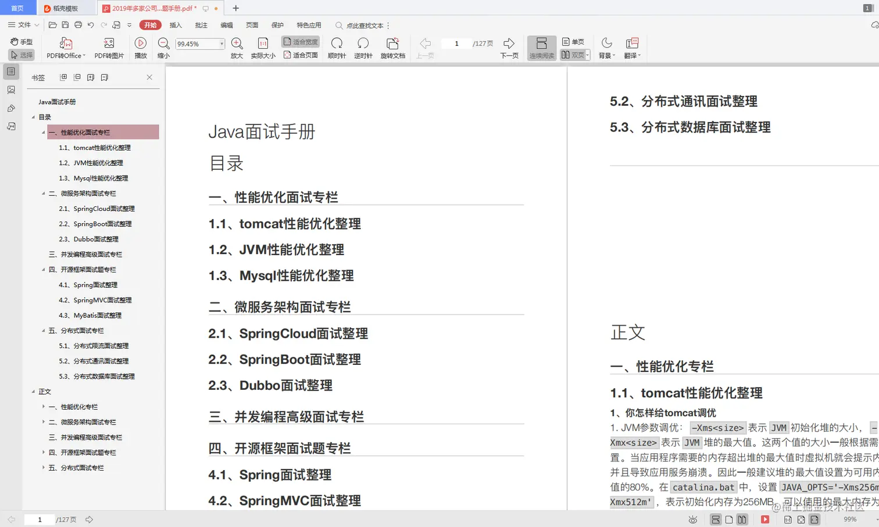Image resolution: width=879 pixels, height=527 pixels.
Task: Convert with the PDF转图片 tool
Action: [109, 48]
